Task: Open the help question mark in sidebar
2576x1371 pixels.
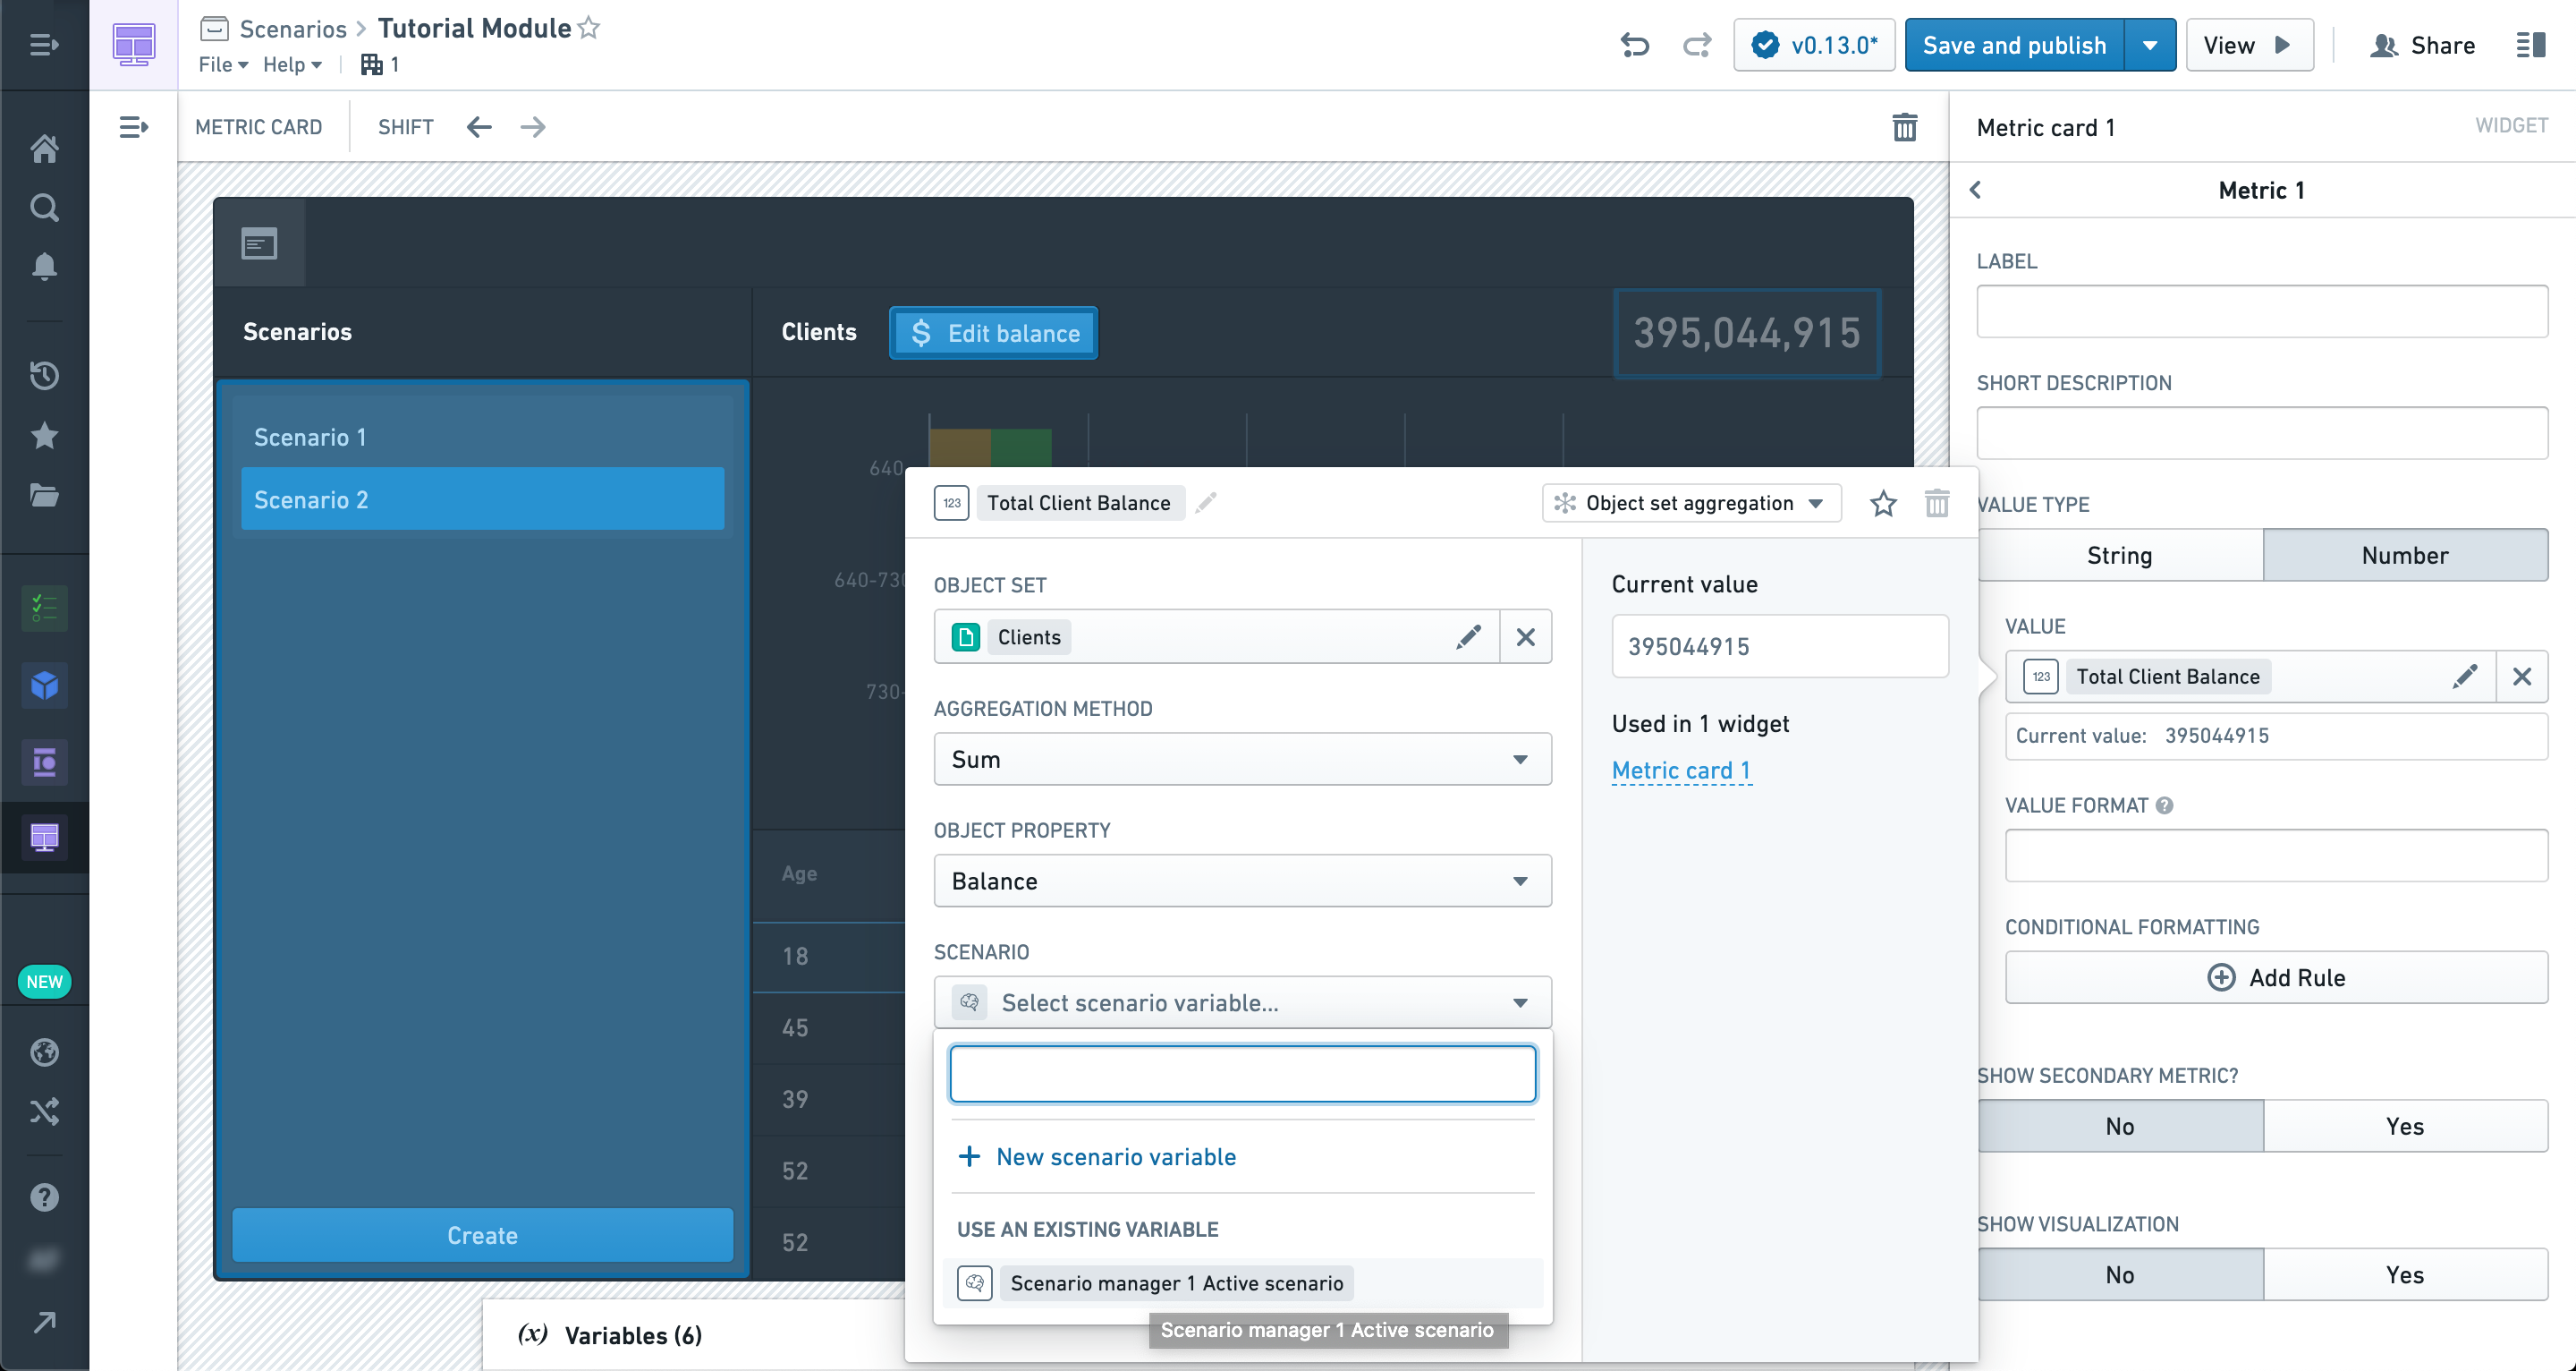Action: 44,1196
